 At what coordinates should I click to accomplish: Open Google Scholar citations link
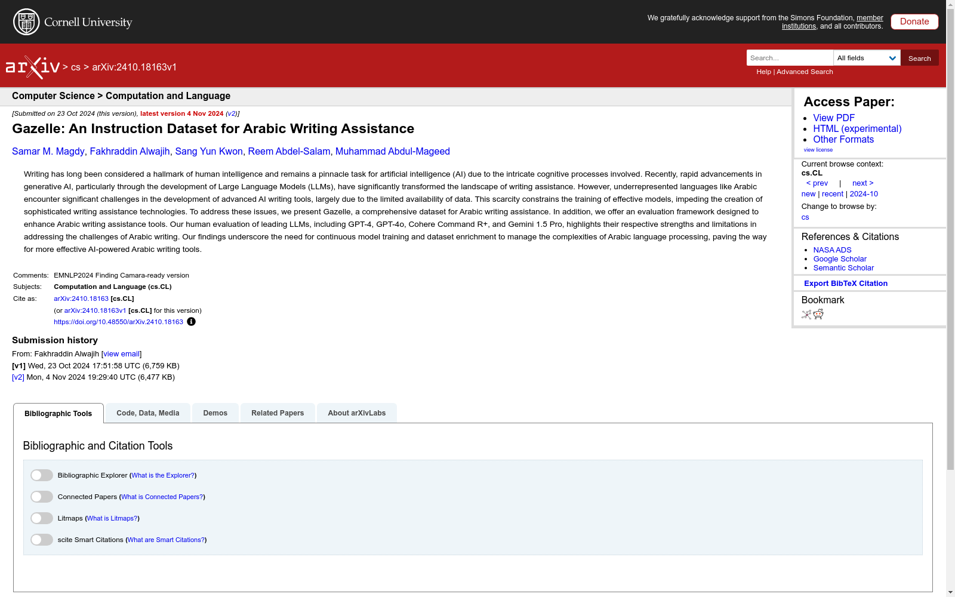[x=840, y=259]
